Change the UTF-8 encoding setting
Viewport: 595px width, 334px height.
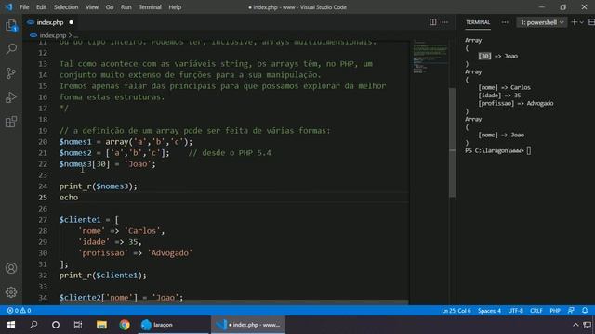tap(515, 311)
